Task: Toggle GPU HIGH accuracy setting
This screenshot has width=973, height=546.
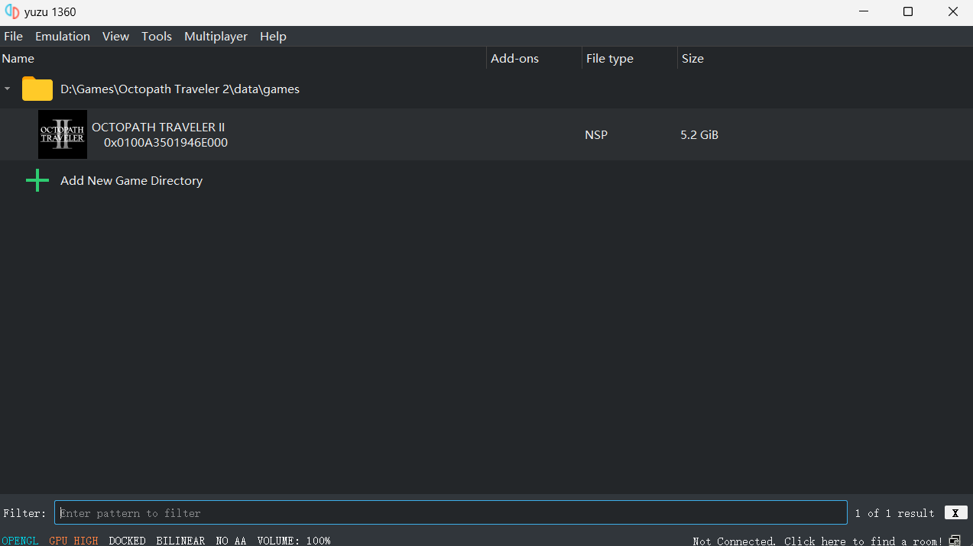Action: click(73, 540)
